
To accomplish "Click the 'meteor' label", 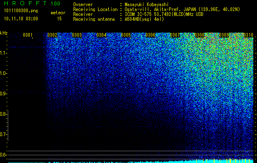I will (x=58, y=13).
